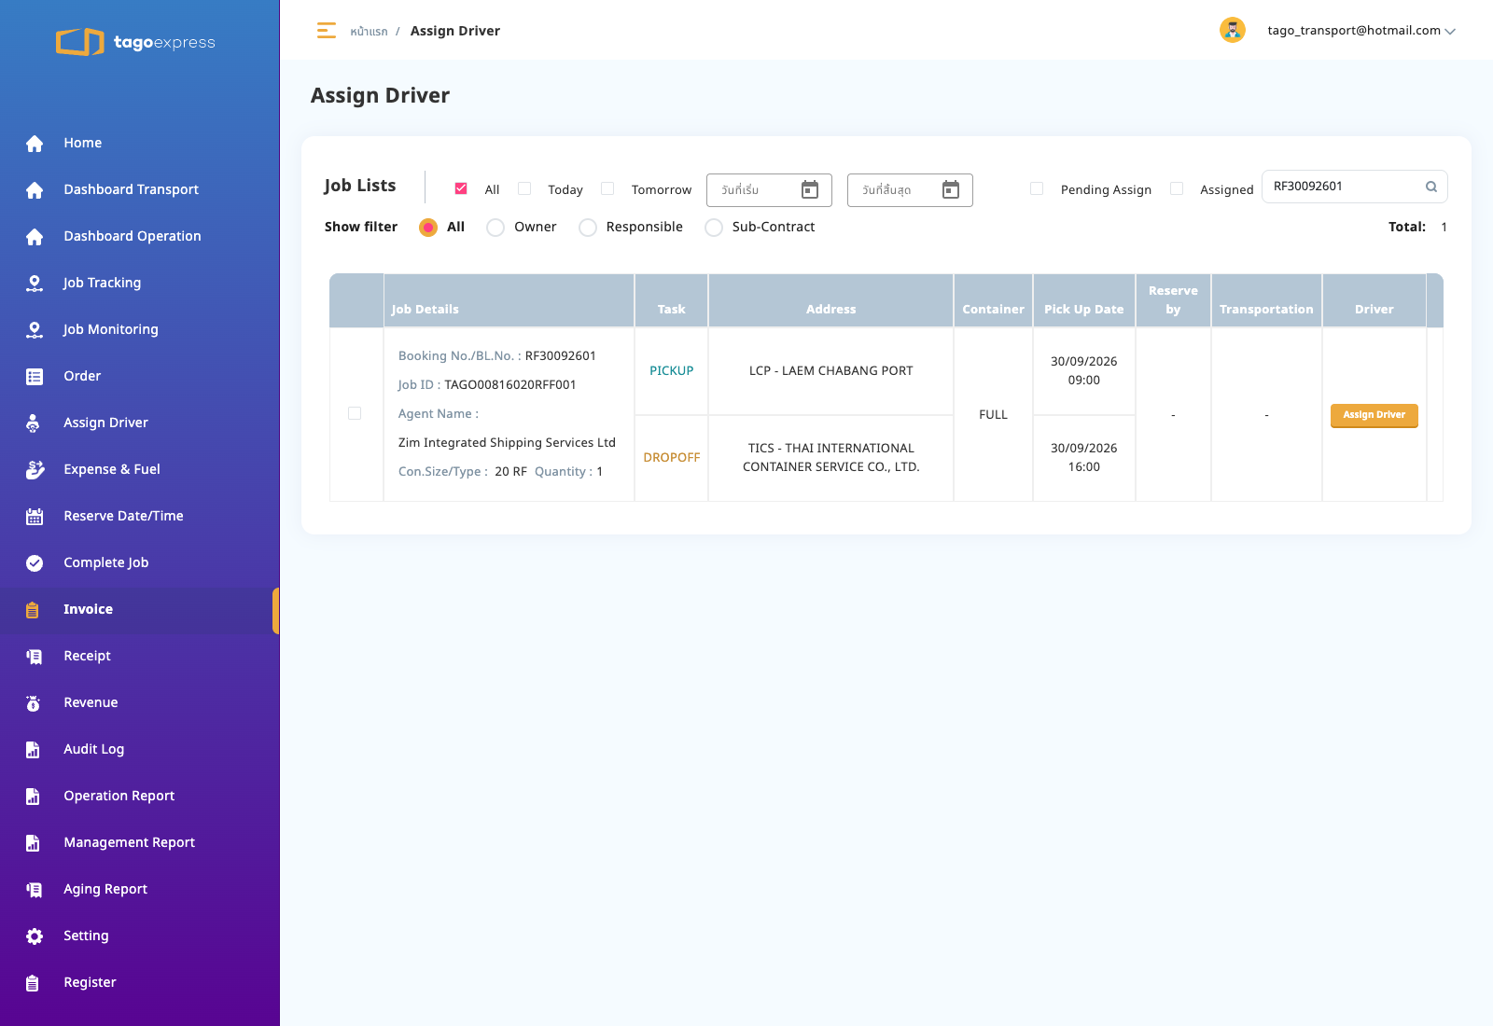Viewport: 1493px width, 1026px height.
Task: Click the user avatar icon
Action: (1233, 30)
